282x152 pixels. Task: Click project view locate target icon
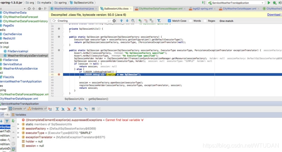pyautogui.click(x=29, y=8)
